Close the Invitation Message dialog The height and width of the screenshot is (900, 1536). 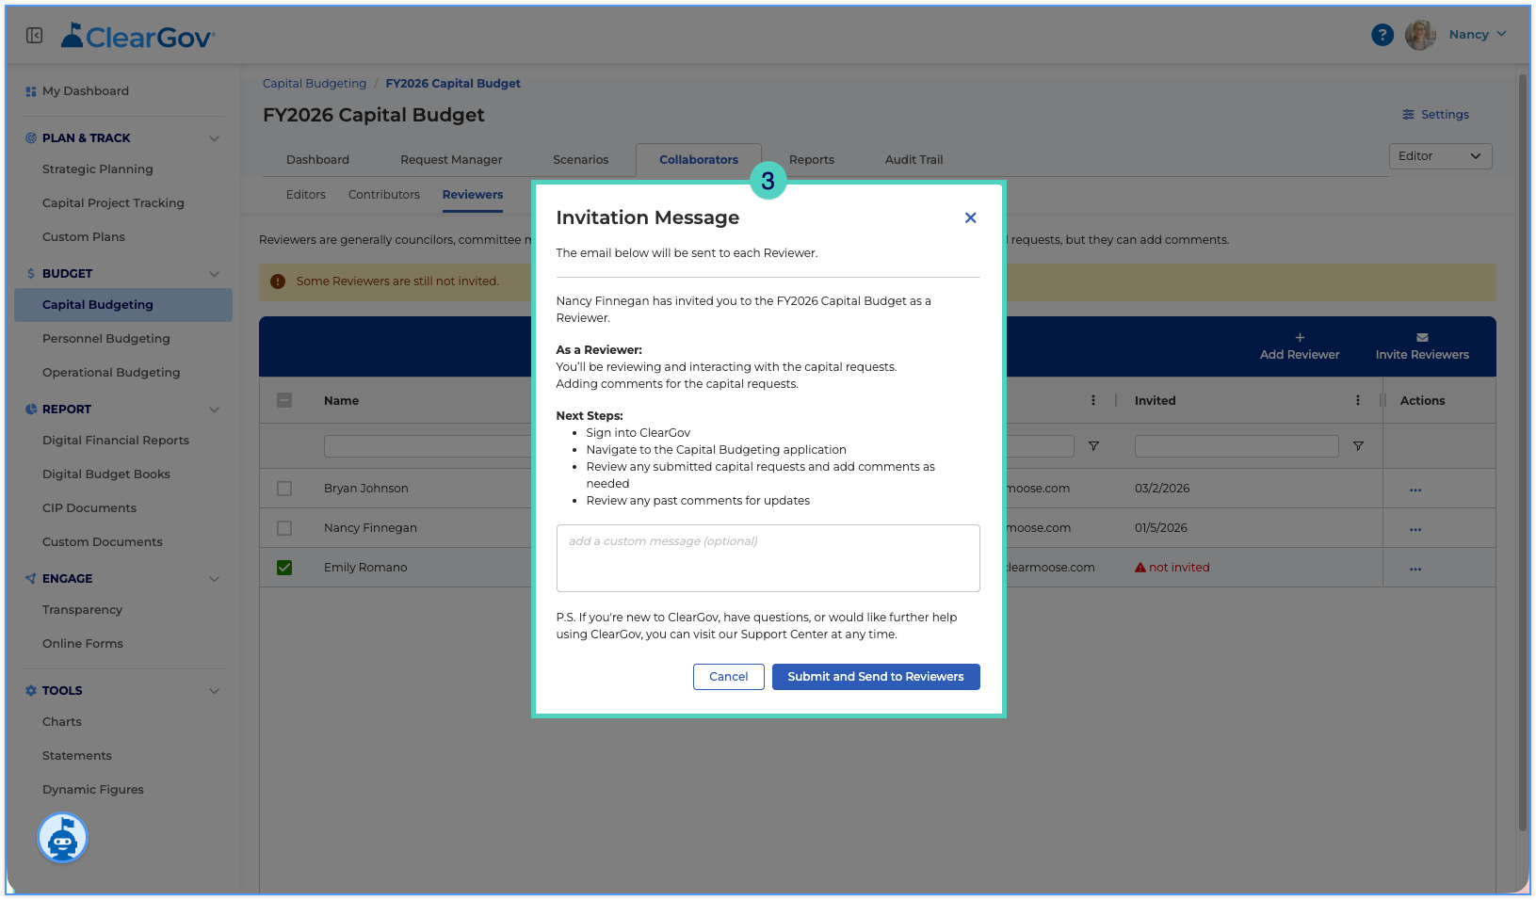(970, 217)
